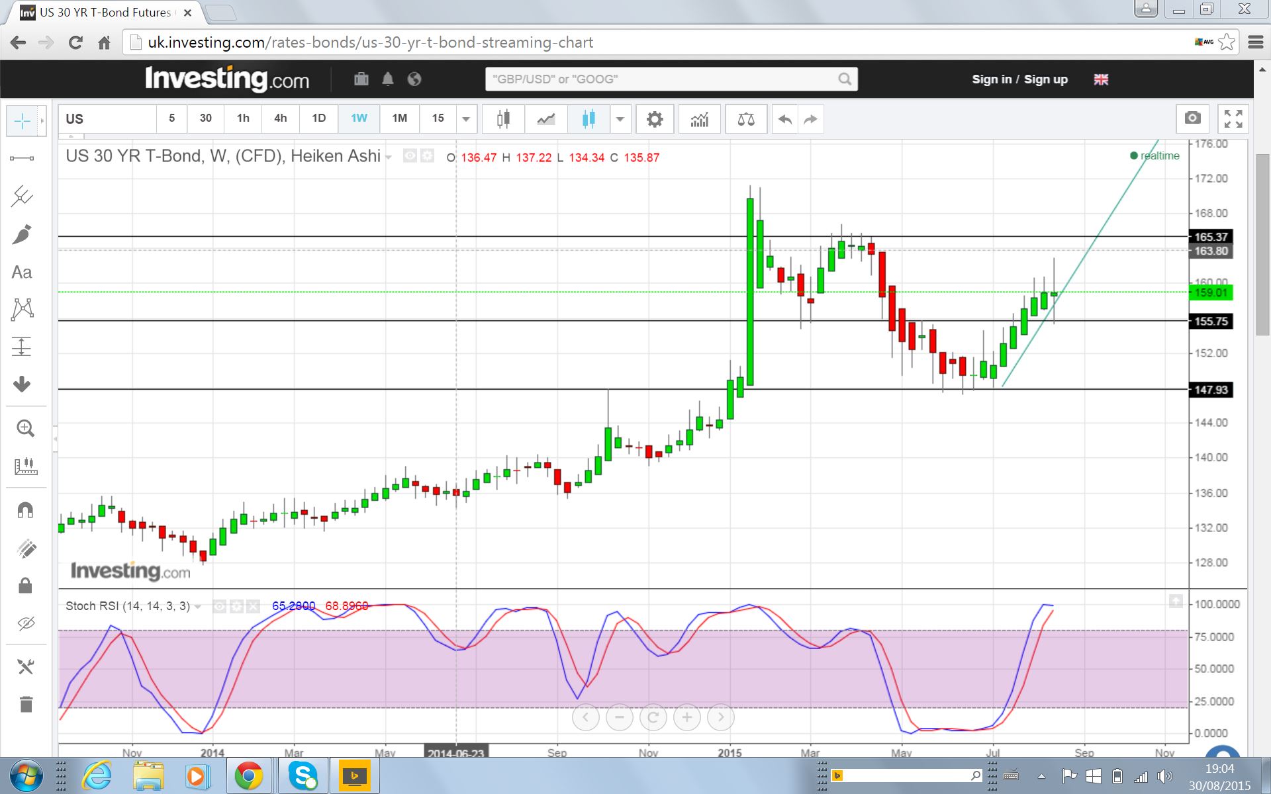Toggle visibility of the Stoch RSI indicator

[x=220, y=606]
